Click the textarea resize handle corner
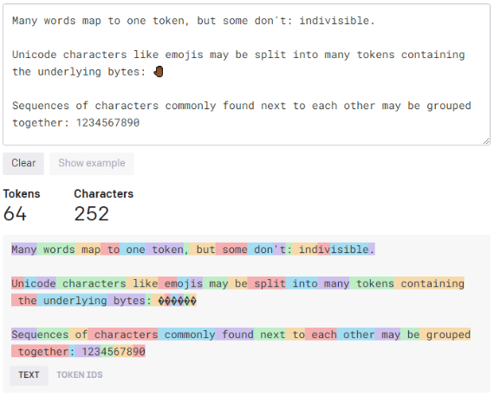494x397 pixels. click(486, 141)
